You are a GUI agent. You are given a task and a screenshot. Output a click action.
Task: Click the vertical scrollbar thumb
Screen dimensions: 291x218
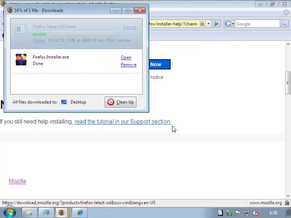point(288,83)
